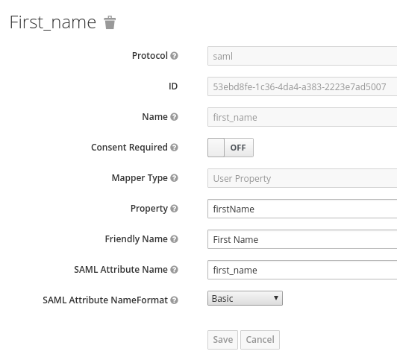This screenshot has width=397, height=357.
Task: Click the Consent Required label
Action: click(x=129, y=148)
